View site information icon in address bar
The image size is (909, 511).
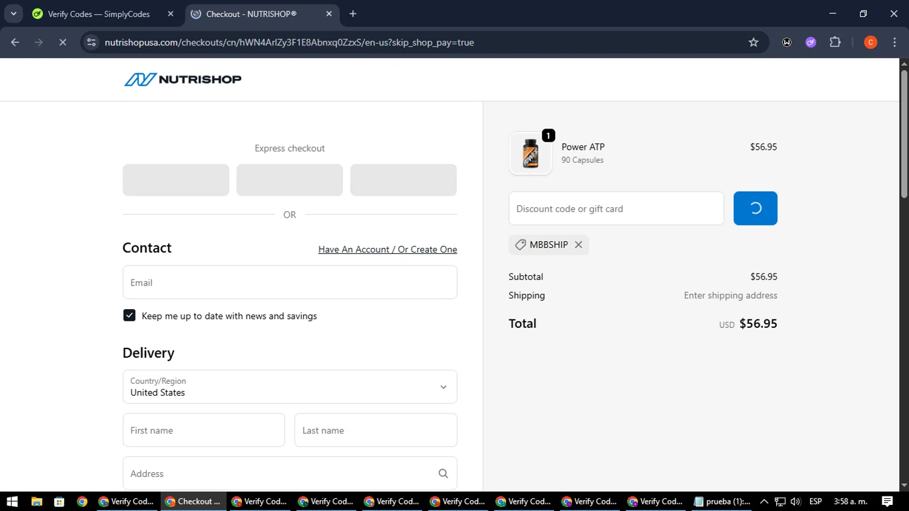[x=92, y=42]
